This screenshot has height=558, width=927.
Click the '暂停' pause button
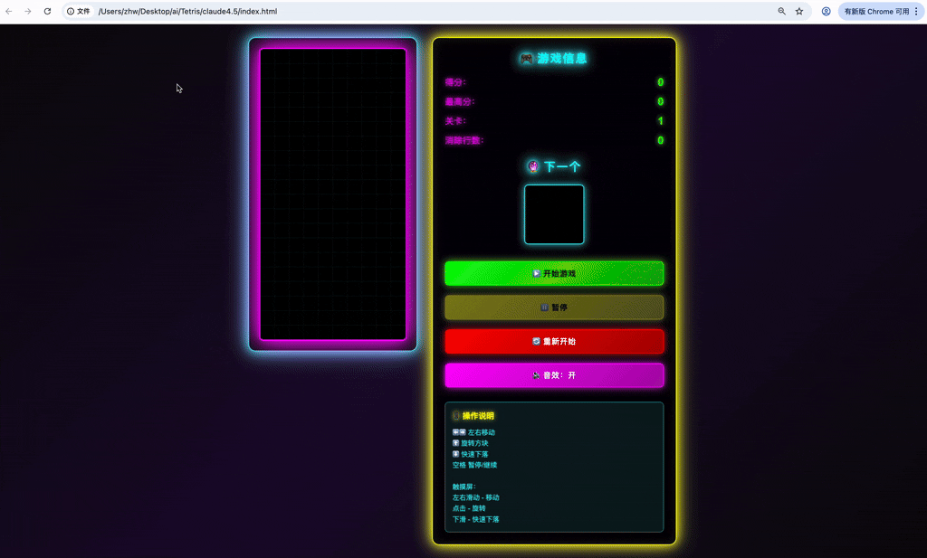point(554,307)
